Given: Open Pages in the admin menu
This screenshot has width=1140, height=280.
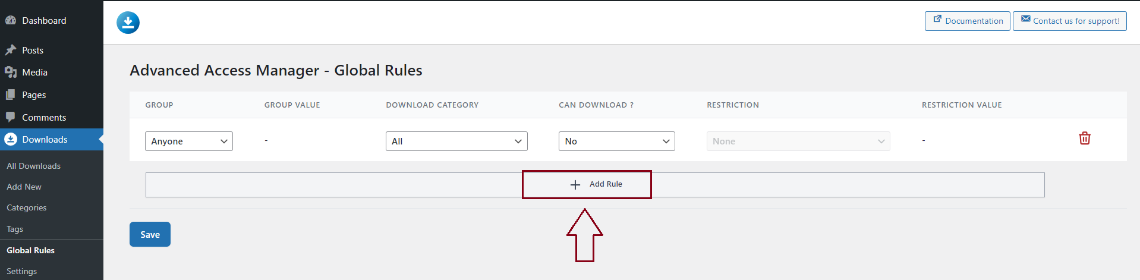Looking at the screenshot, I should [52, 95].
